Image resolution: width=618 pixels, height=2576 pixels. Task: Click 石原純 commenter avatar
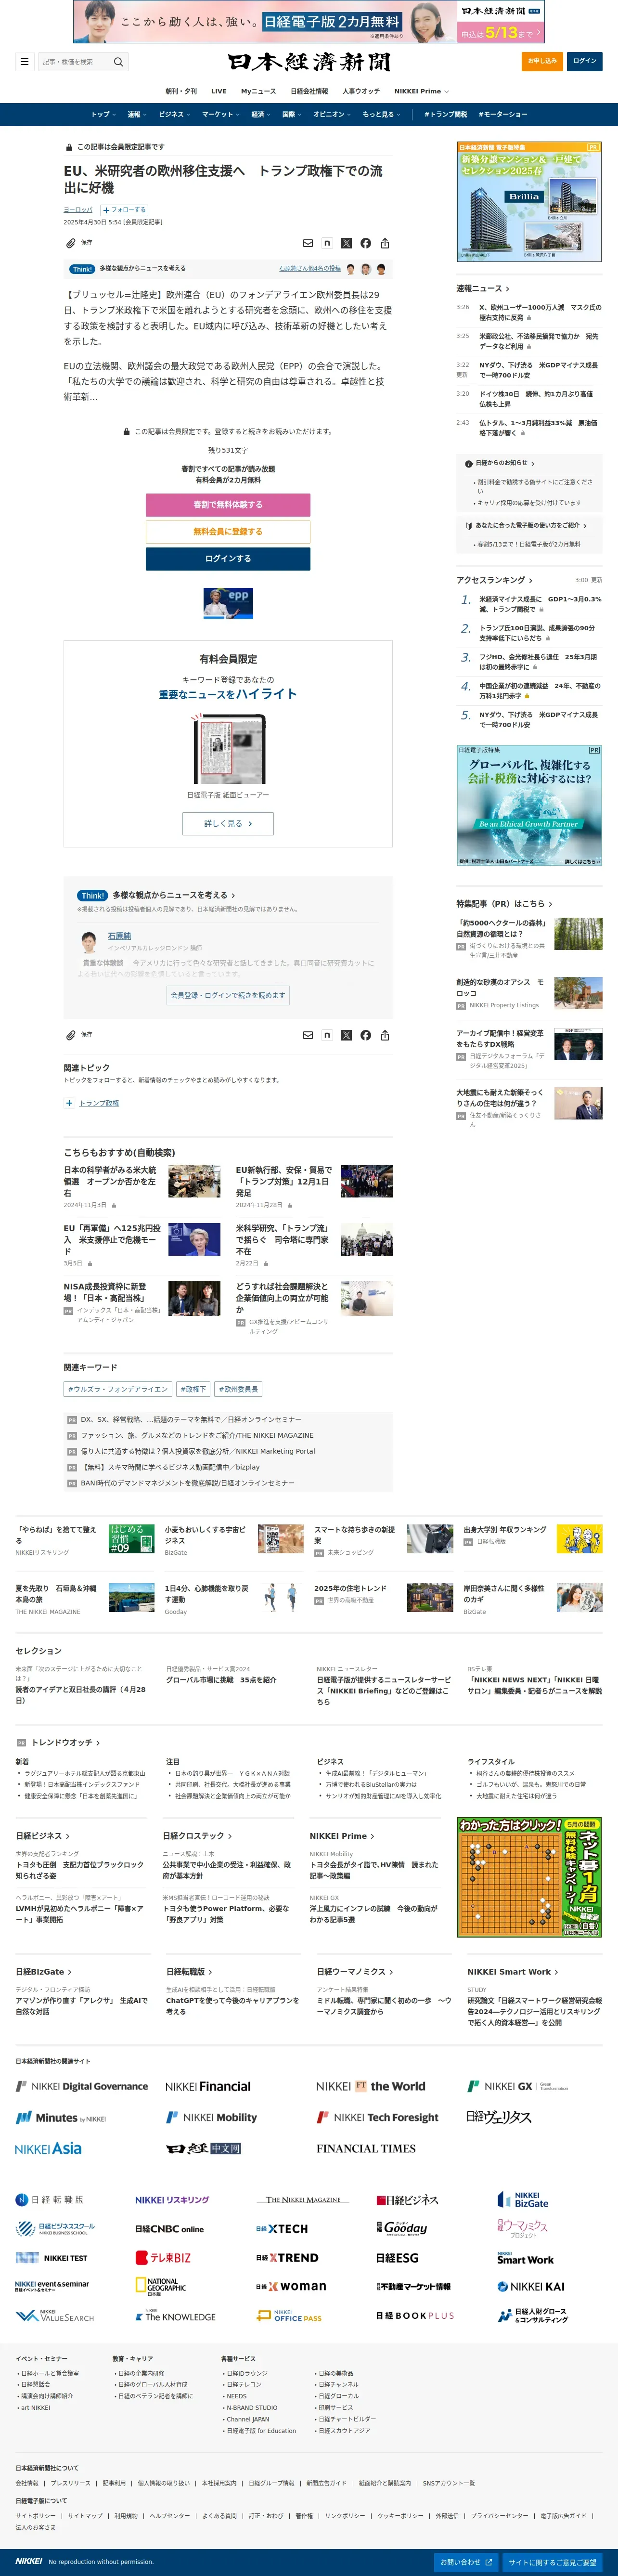point(89,941)
